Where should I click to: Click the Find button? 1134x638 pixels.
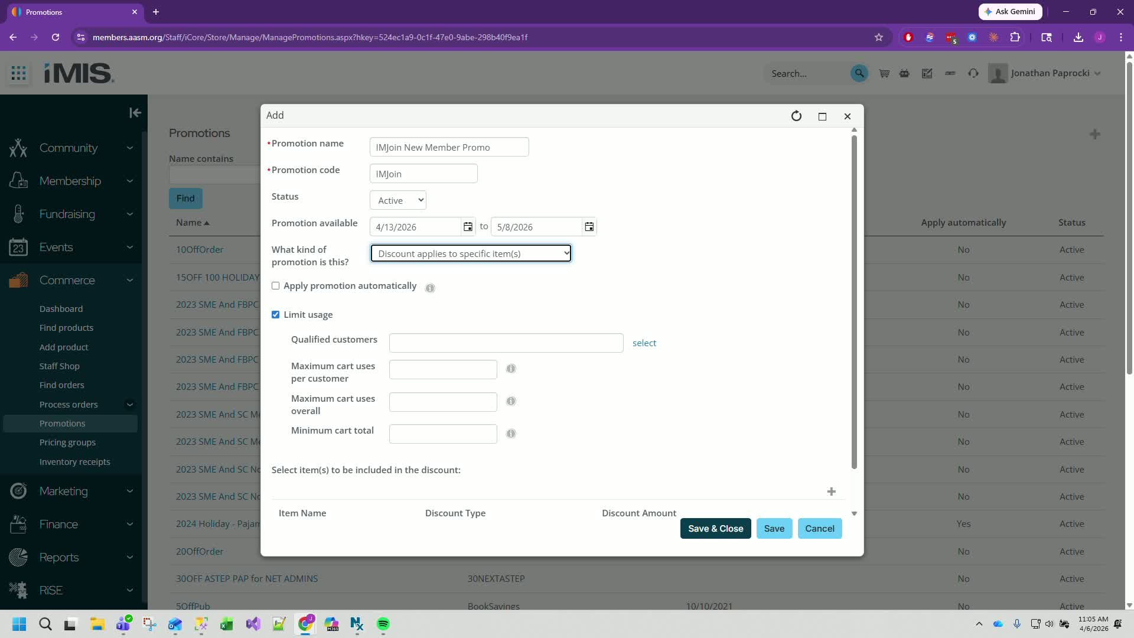185,198
